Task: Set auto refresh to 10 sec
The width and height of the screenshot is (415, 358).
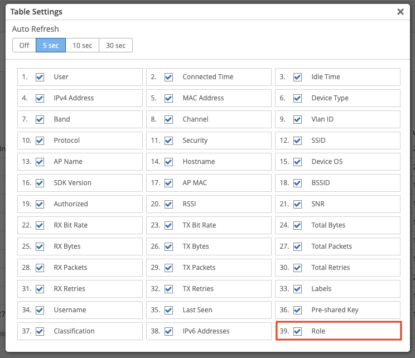Action: (82, 45)
